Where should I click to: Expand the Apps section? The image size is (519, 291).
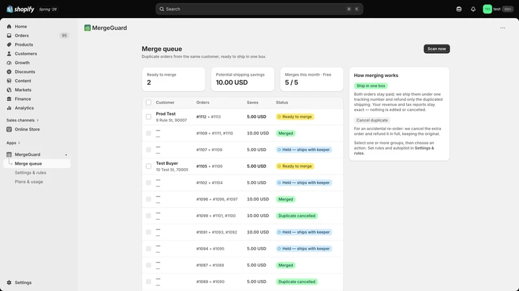pyautogui.click(x=13, y=143)
